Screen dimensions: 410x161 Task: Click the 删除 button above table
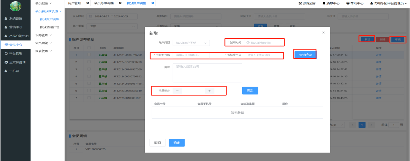click(x=383, y=39)
